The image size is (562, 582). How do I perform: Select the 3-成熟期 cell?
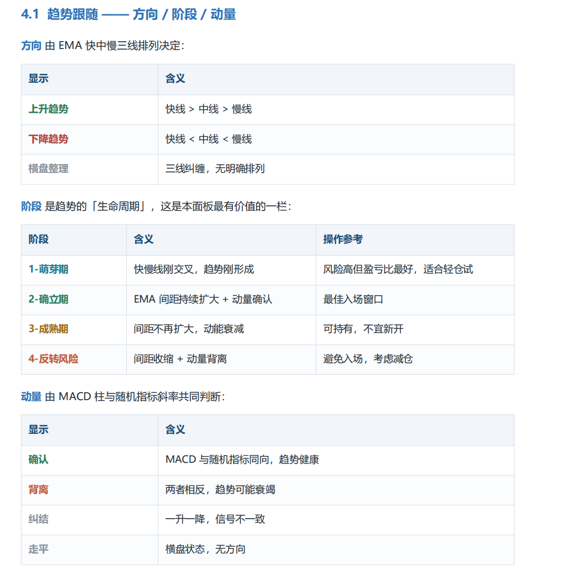[74, 329]
